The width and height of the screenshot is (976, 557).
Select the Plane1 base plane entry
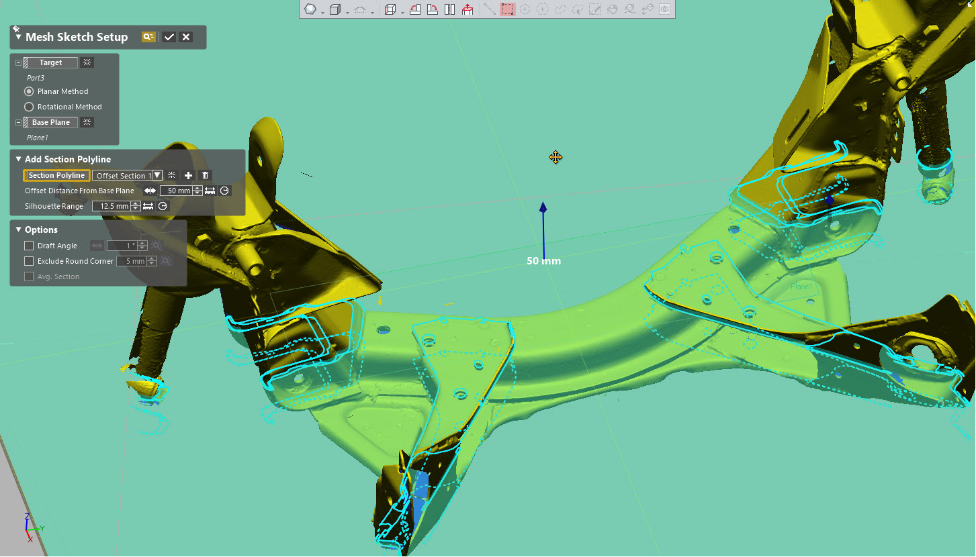[38, 138]
